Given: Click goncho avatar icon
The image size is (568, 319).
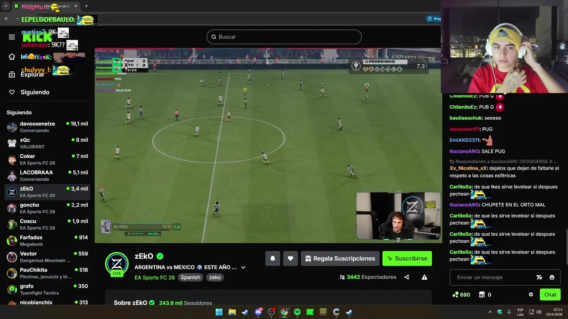Looking at the screenshot, I should pyautogui.click(x=12, y=208).
